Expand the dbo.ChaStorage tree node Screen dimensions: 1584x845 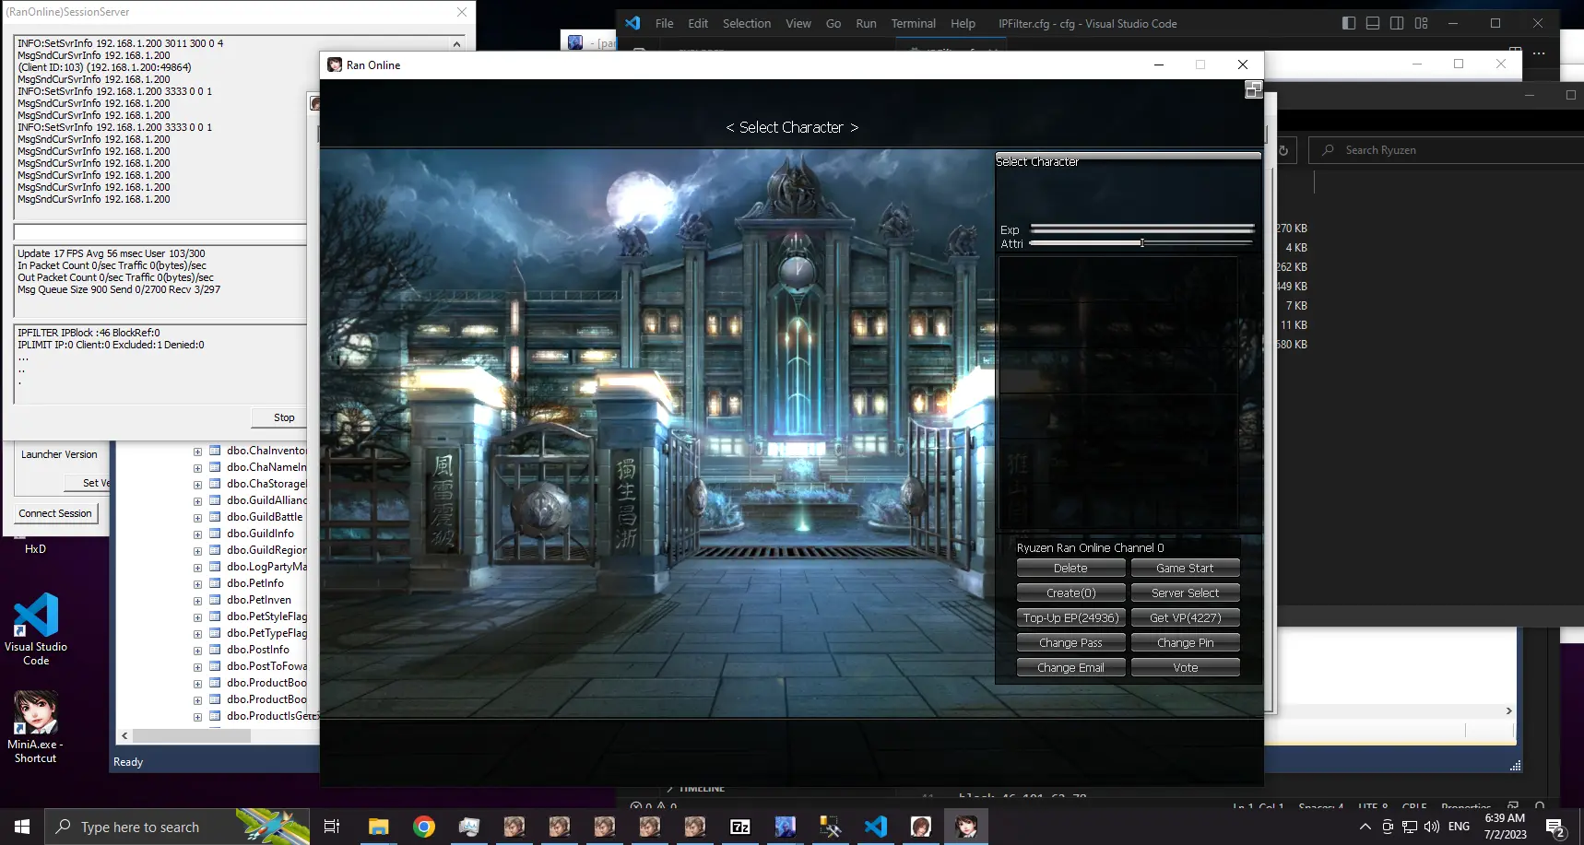point(197,485)
